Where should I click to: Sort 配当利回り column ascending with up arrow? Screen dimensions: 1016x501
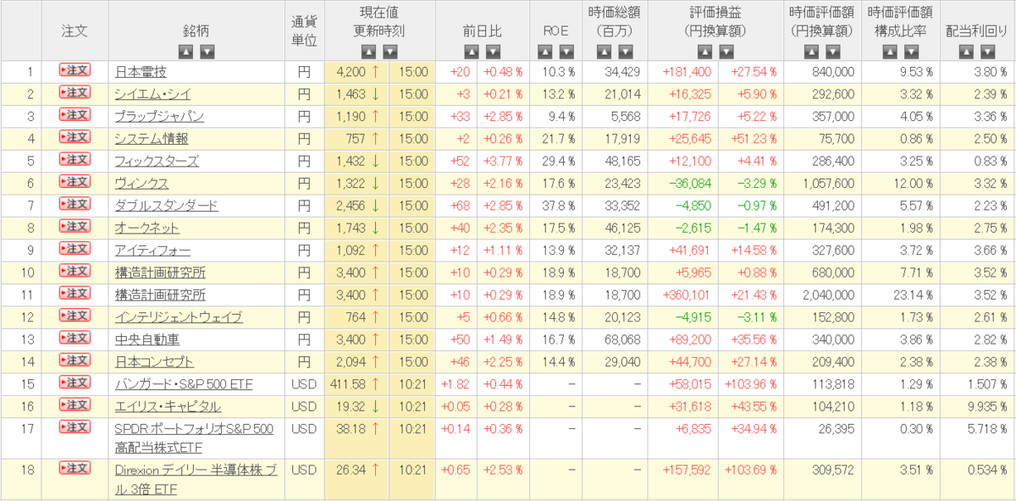(x=967, y=52)
